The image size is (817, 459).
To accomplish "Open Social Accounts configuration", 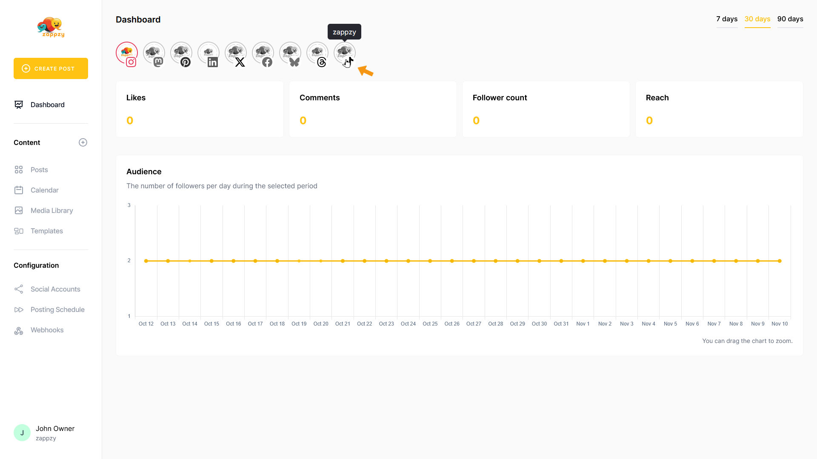I will tap(55, 289).
